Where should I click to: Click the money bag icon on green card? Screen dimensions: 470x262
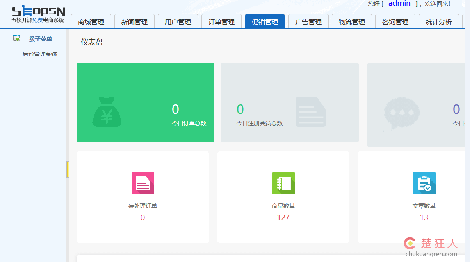107,112
